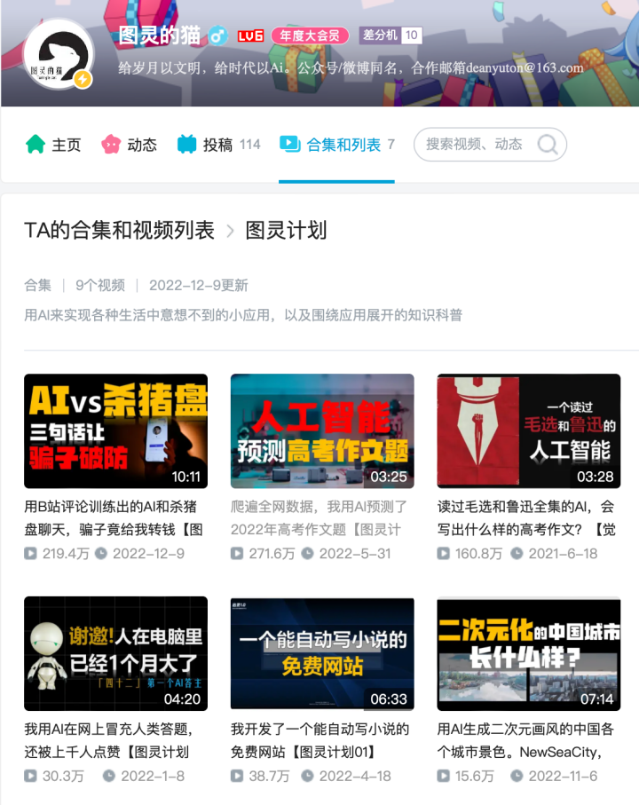Viewport: 639px width, 805px height.
Task: Click title 我开发了一个能自动写小说的免费网站
Action: (x=319, y=740)
